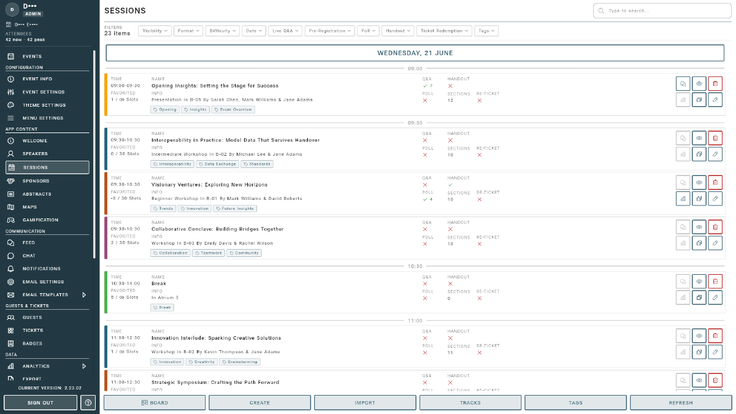This screenshot has width=736, height=414.
Task: Open Notifications in sidebar
Action: pyautogui.click(x=47, y=269)
